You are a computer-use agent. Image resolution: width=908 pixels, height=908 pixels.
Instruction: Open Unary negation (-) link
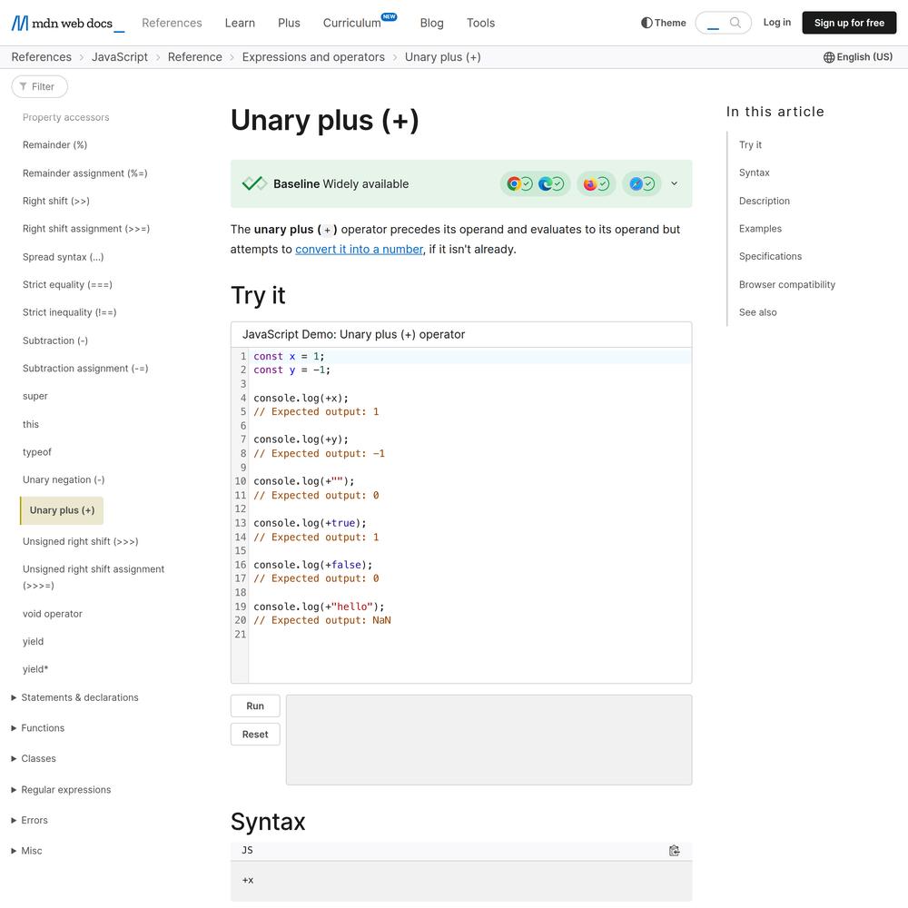tap(64, 479)
